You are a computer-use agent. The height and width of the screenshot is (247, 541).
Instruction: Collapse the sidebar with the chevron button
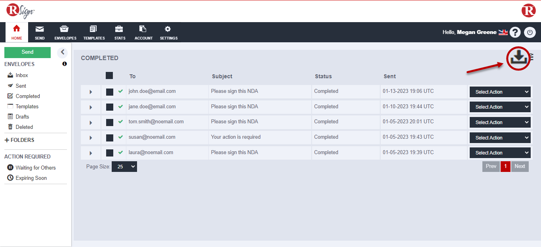pyautogui.click(x=62, y=52)
